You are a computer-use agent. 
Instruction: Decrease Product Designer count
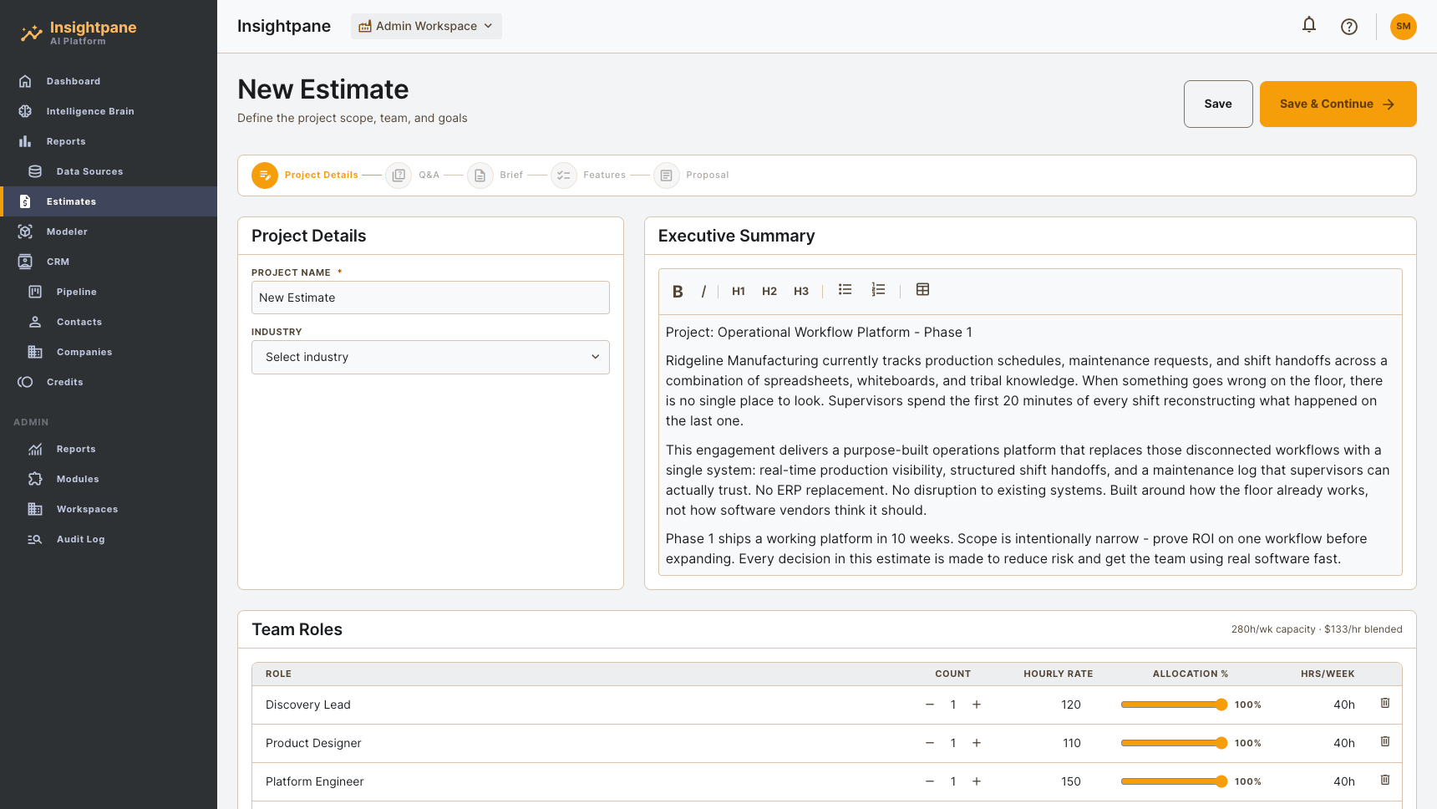click(930, 743)
